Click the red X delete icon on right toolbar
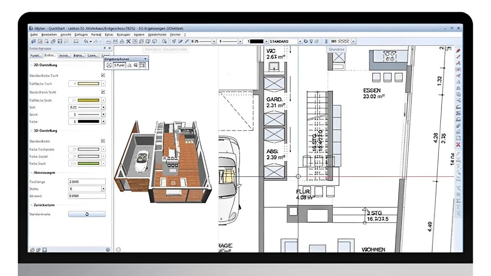This screenshot has width=491, height=276. 458,145
